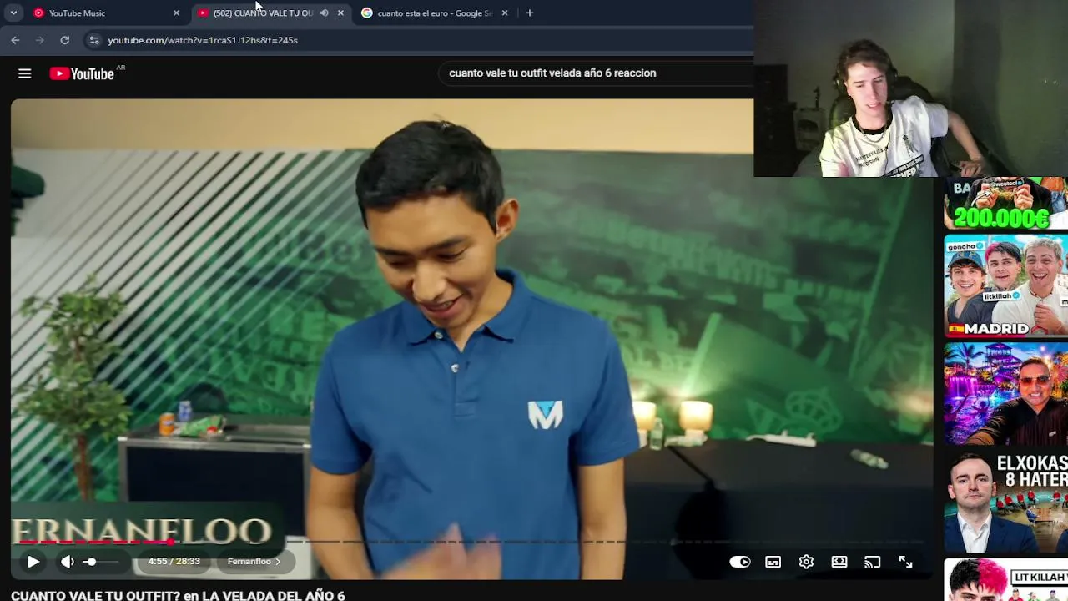
Task: Switch to theater mode
Action: point(839,562)
